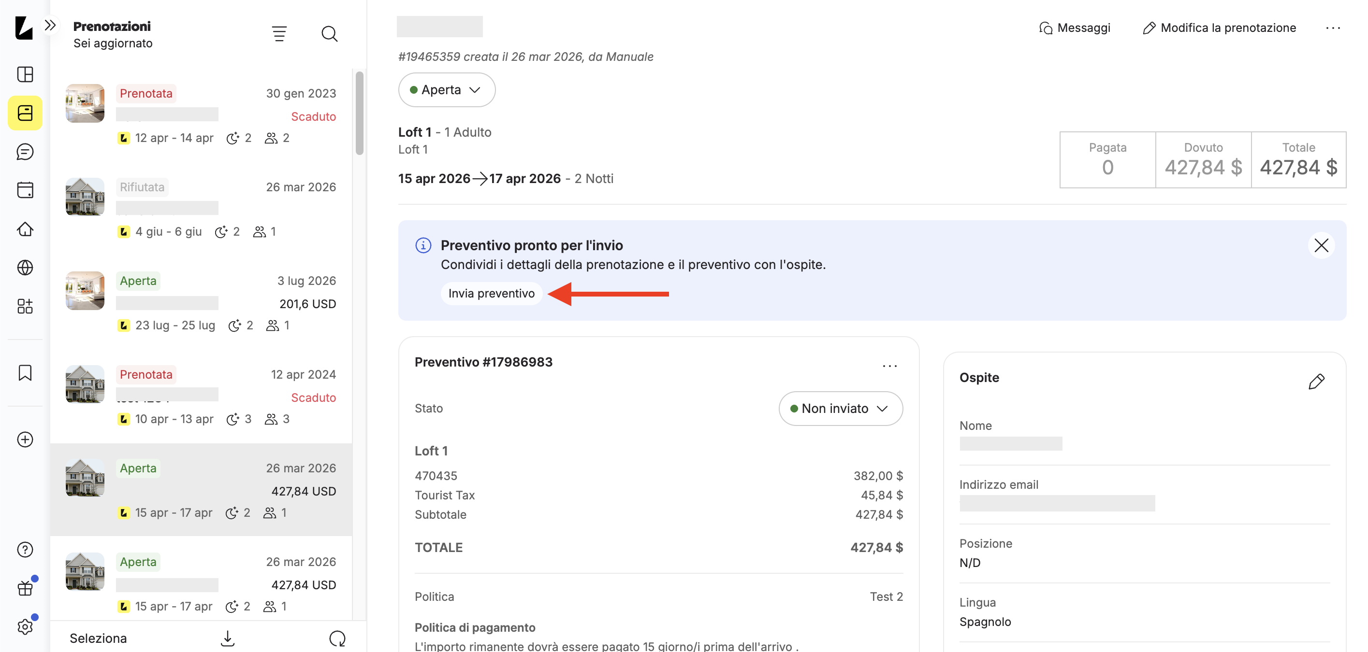
Task: Open the inbox chat bubble icon
Action: pyautogui.click(x=25, y=152)
